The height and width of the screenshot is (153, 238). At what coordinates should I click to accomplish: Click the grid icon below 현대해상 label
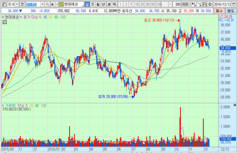[5, 22]
